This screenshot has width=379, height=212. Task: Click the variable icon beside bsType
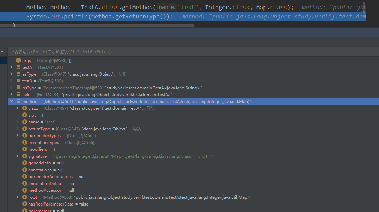tap(18, 88)
